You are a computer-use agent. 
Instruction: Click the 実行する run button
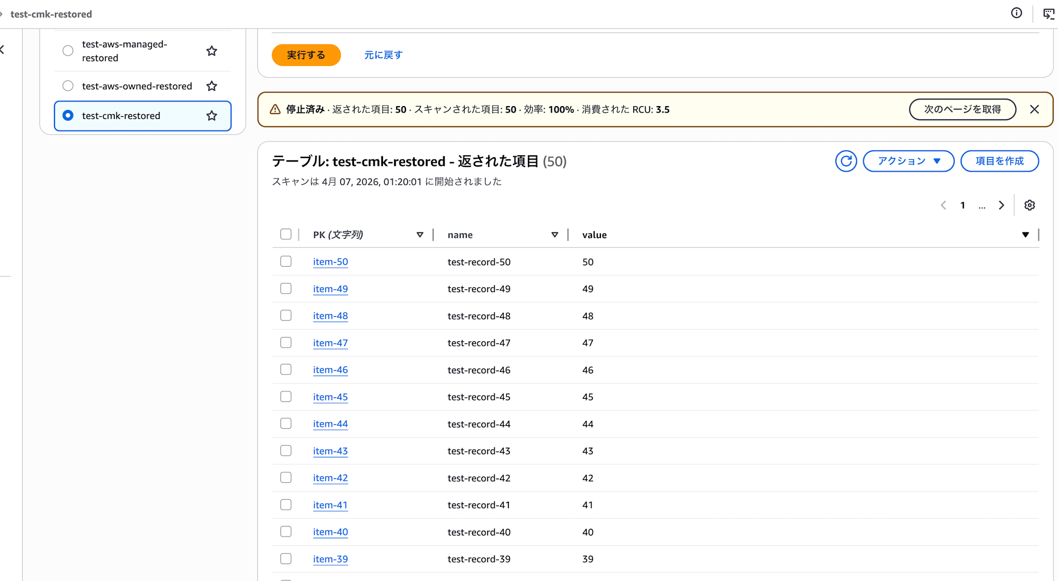point(306,55)
